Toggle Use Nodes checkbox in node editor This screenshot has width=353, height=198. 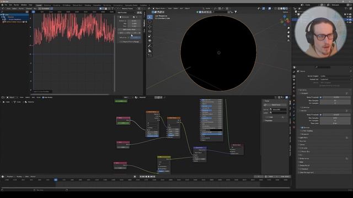[x=43, y=97]
